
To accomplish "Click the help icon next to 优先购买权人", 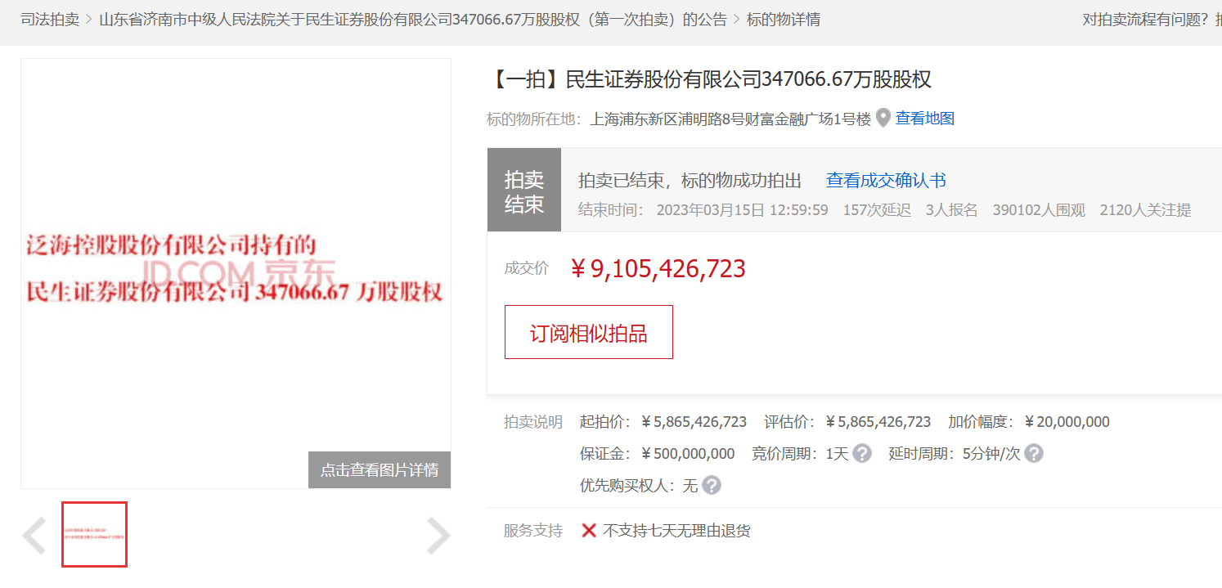I will (x=712, y=486).
